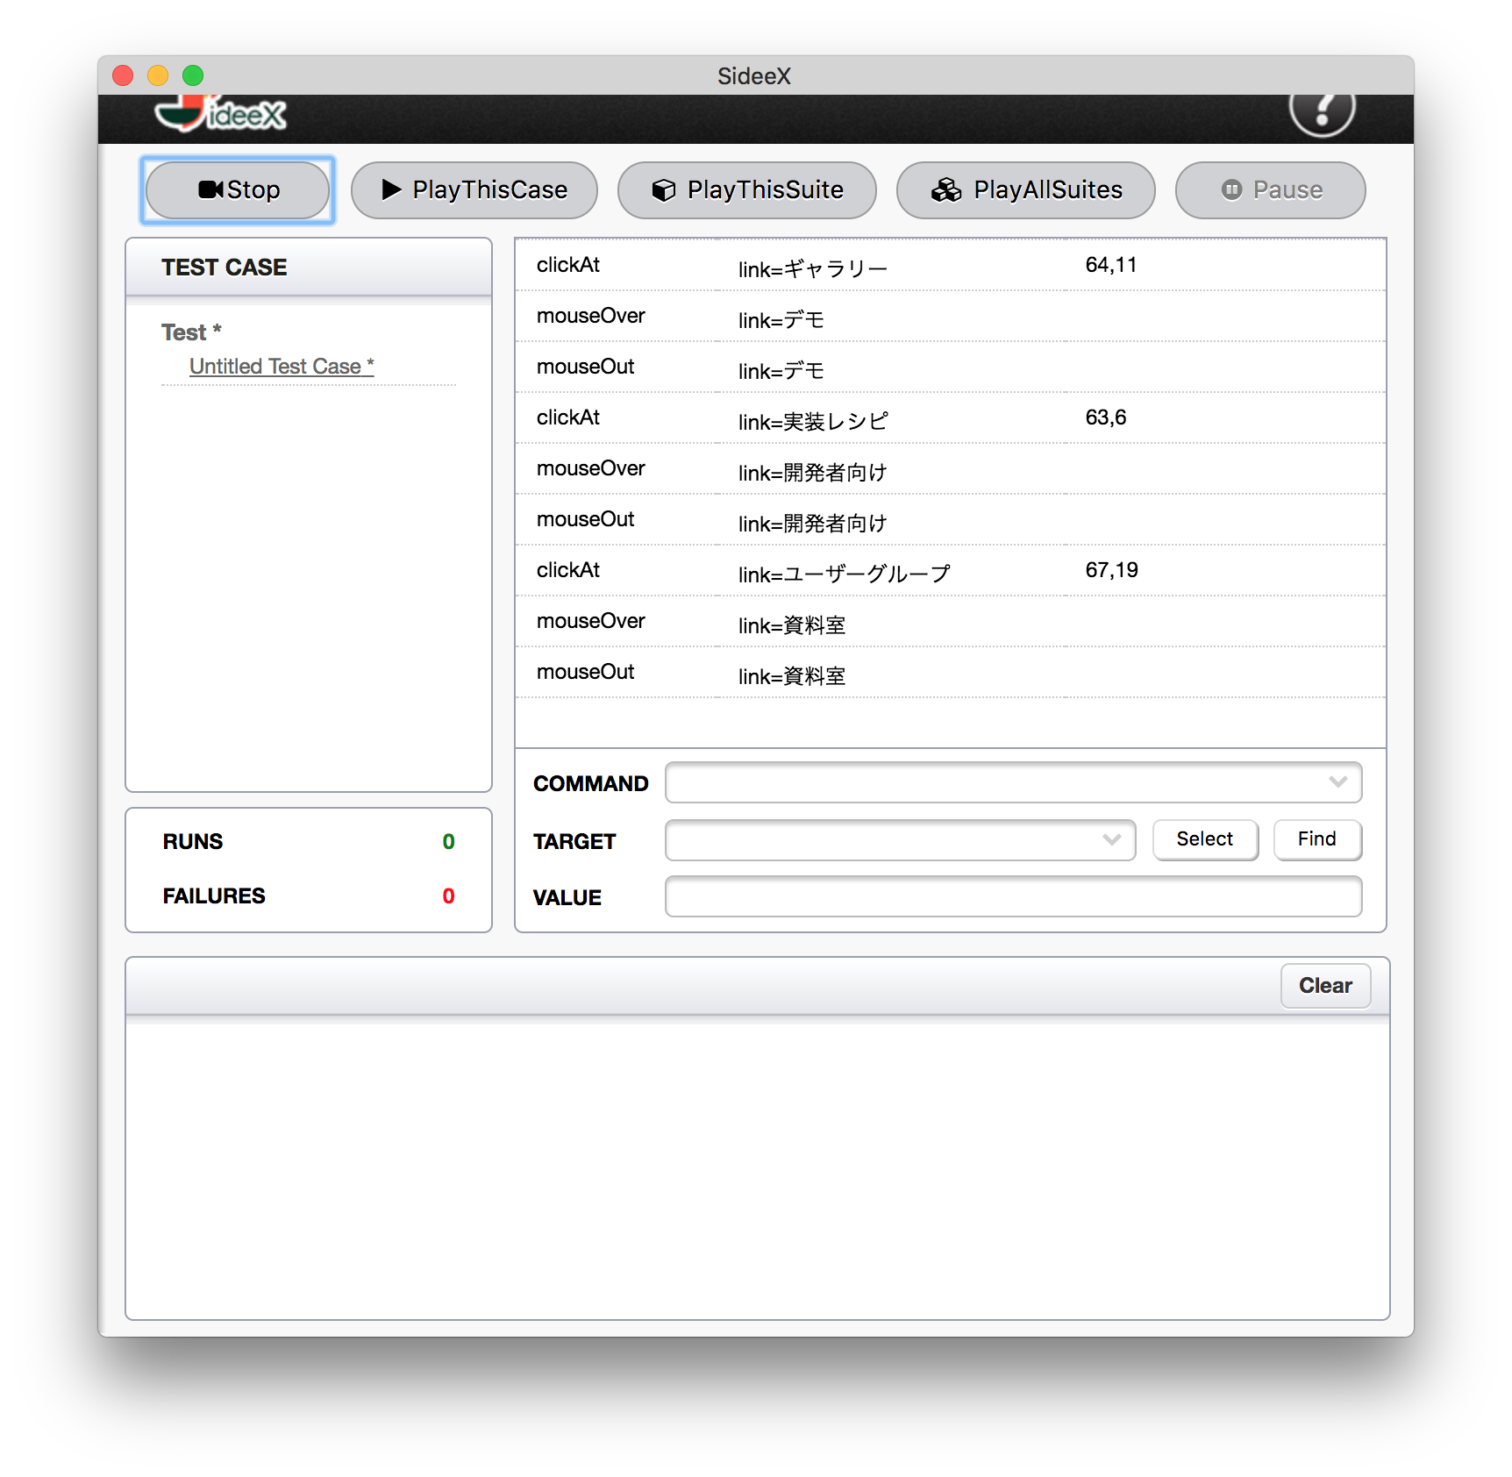The image size is (1512, 1477).
Task: Click the Stop recording button
Action: tap(238, 190)
